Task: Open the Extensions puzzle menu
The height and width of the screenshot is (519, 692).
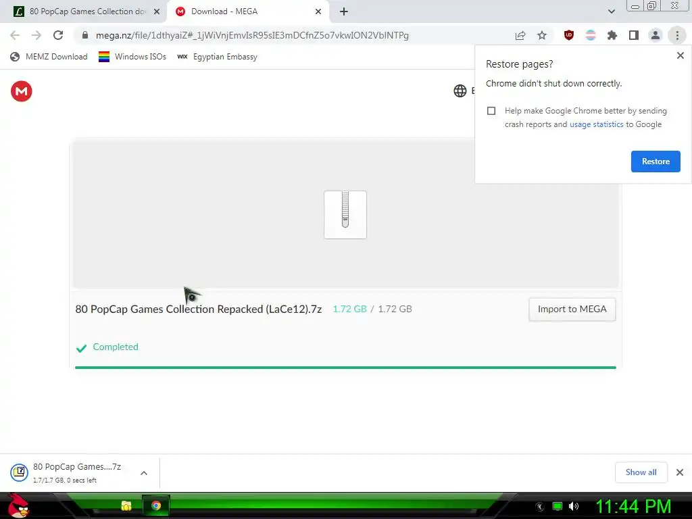Action: click(612, 35)
